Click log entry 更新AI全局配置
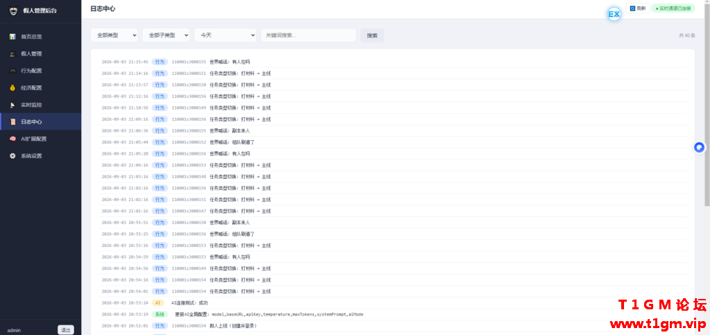Screen dimensions: 710x335 269,314
